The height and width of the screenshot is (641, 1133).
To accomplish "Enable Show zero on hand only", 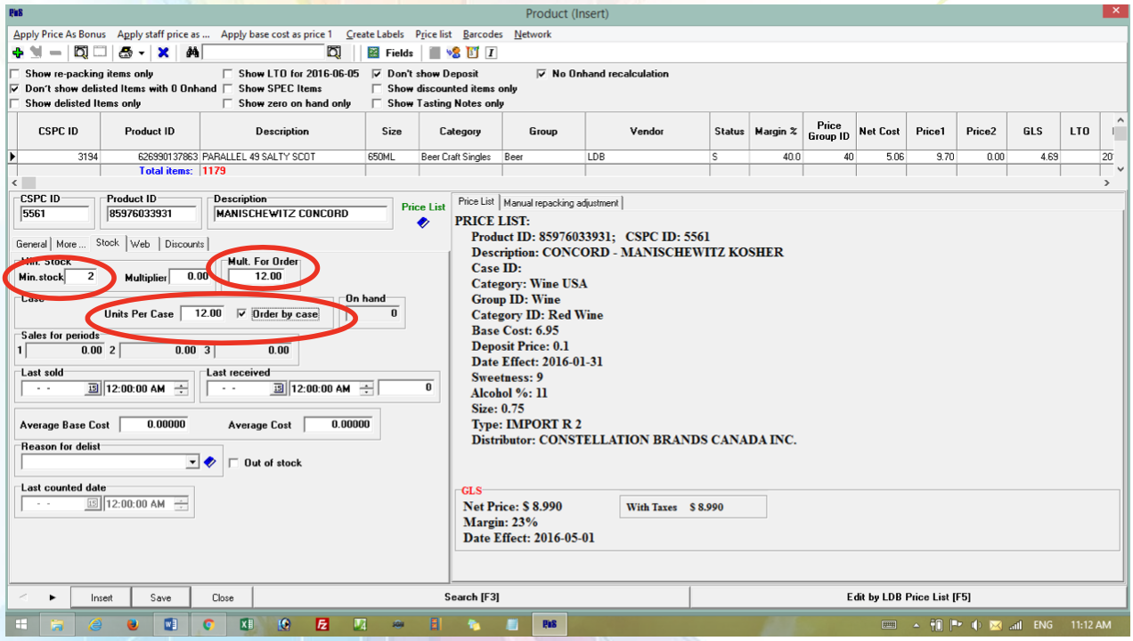I will click(x=229, y=103).
